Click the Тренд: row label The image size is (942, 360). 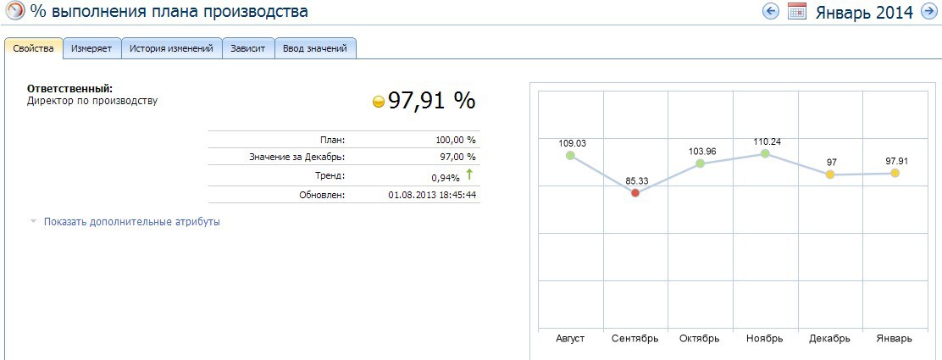(331, 175)
